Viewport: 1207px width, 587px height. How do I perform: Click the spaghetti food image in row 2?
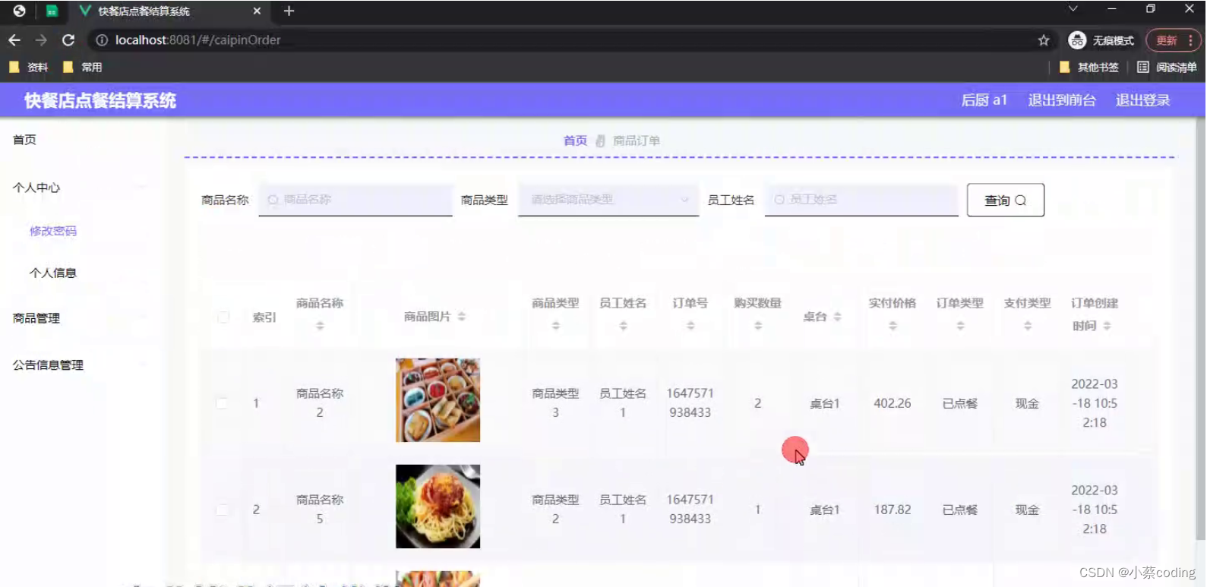[438, 507]
